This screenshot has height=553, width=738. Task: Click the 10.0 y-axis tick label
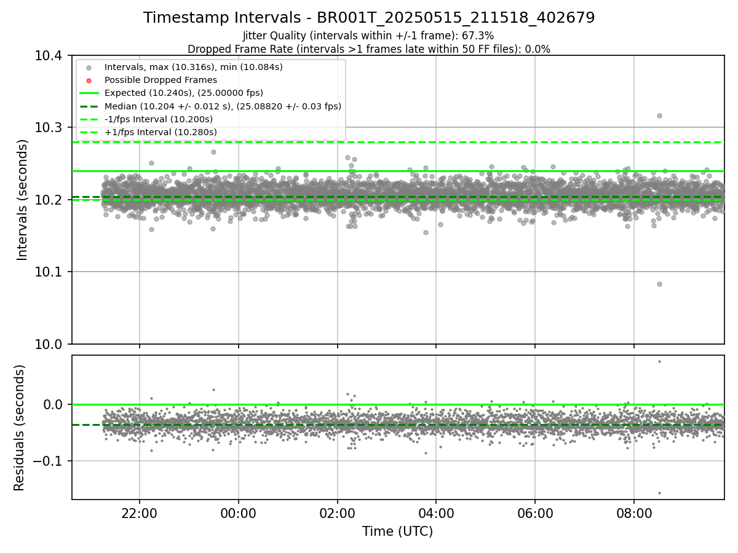49,343
